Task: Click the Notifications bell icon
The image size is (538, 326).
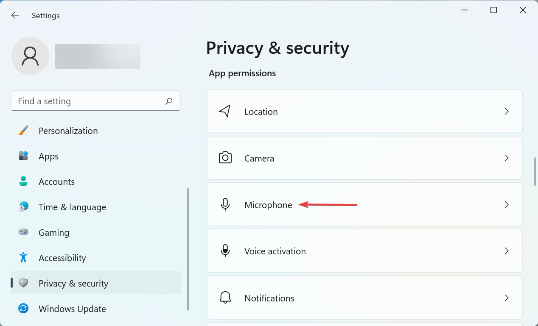Action: click(x=225, y=298)
